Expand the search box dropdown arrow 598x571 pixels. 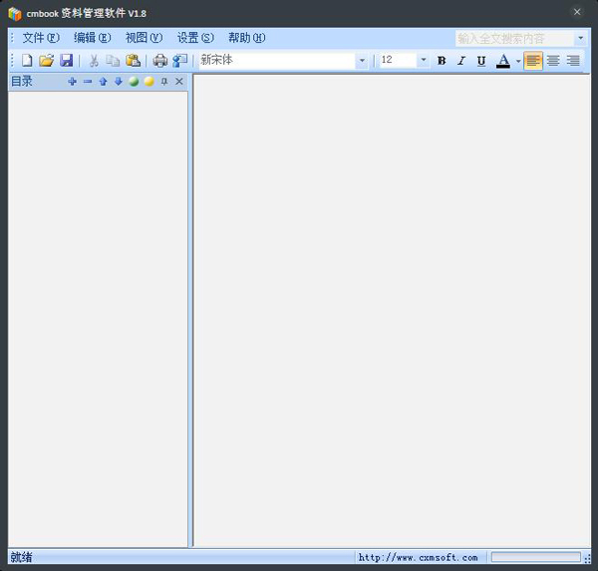point(580,38)
